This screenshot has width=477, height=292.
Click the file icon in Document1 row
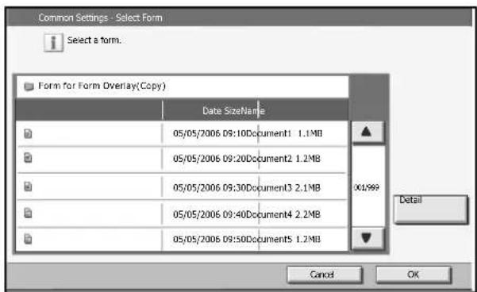pyautogui.click(x=28, y=133)
